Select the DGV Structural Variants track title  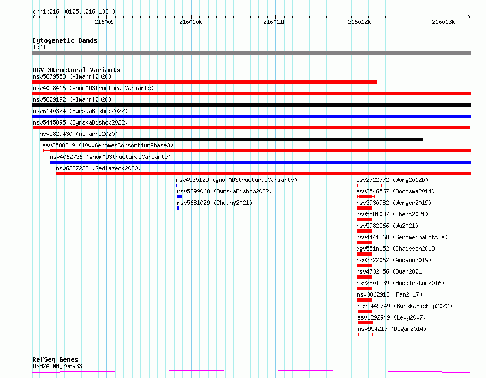[76, 70]
